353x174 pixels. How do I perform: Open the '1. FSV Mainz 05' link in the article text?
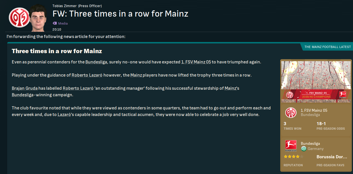pos(196,62)
